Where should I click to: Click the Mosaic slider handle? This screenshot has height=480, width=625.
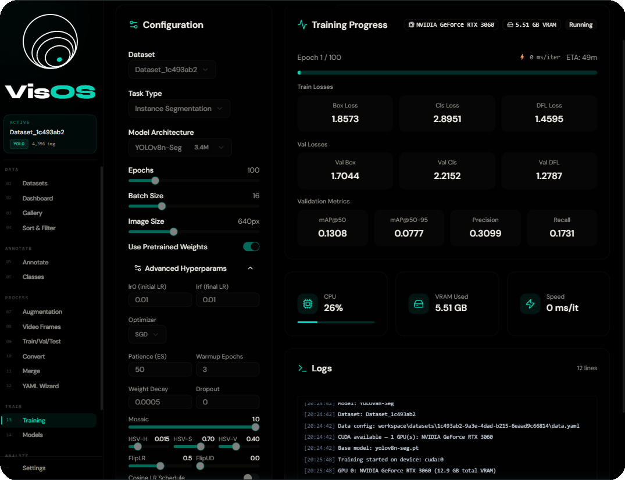pyautogui.click(x=255, y=428)
